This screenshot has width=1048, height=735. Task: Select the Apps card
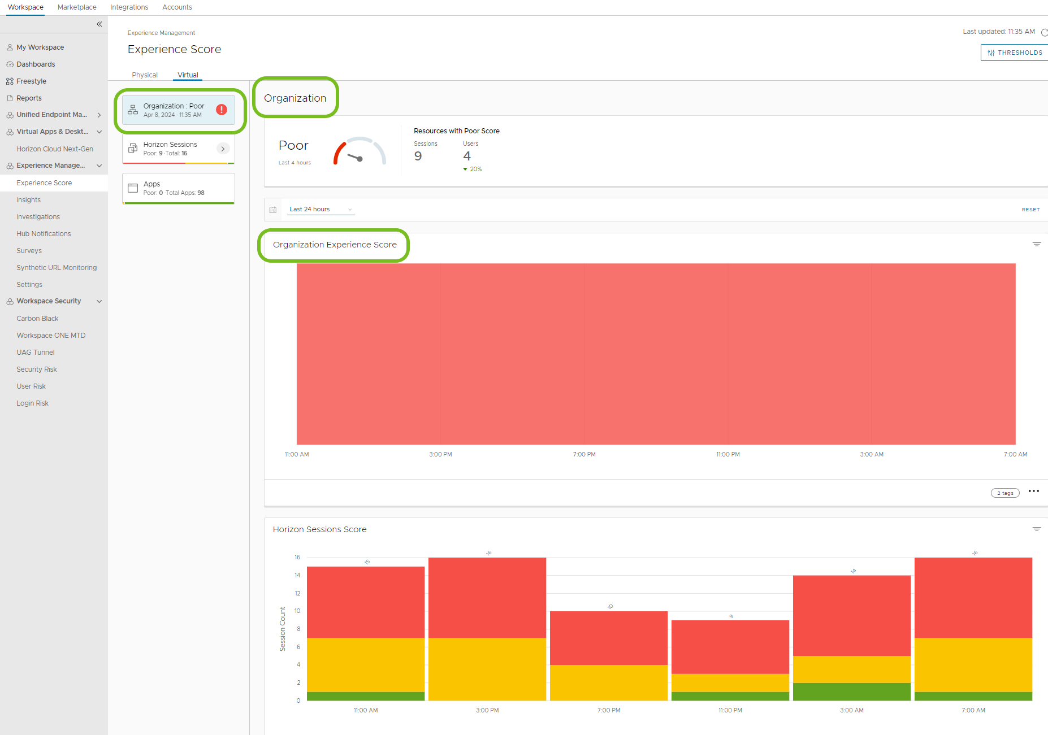[x=179, y=188]
